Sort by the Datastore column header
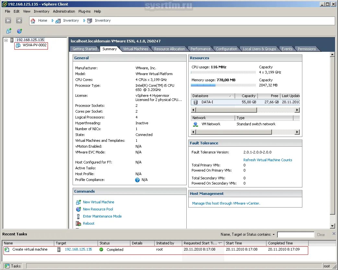 (x=213, y=96)
